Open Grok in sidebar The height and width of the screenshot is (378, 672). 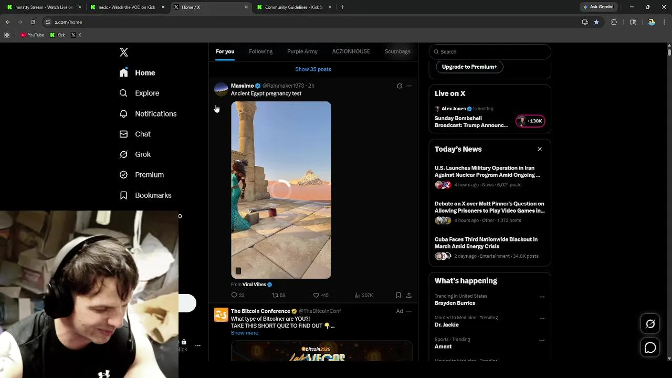135,154
